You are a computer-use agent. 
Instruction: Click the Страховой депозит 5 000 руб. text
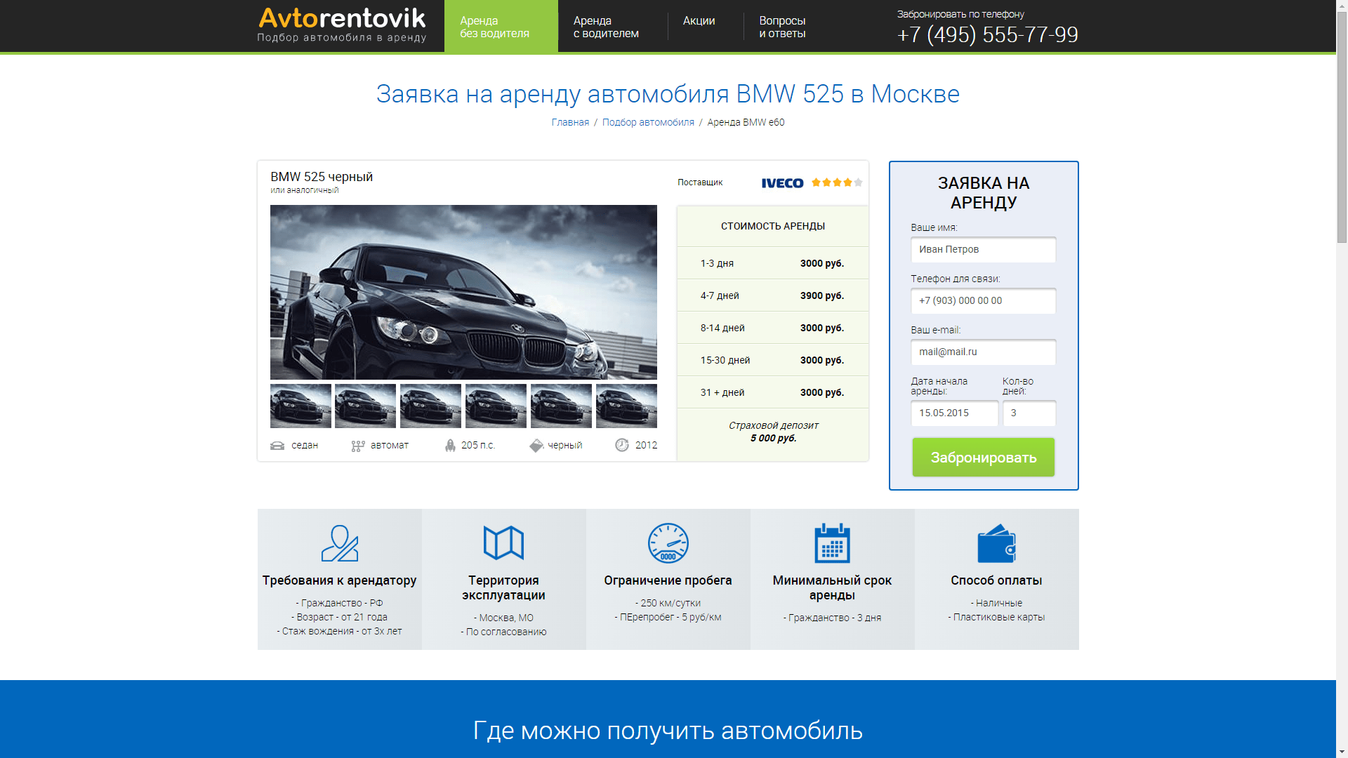(x=773, y=432)
